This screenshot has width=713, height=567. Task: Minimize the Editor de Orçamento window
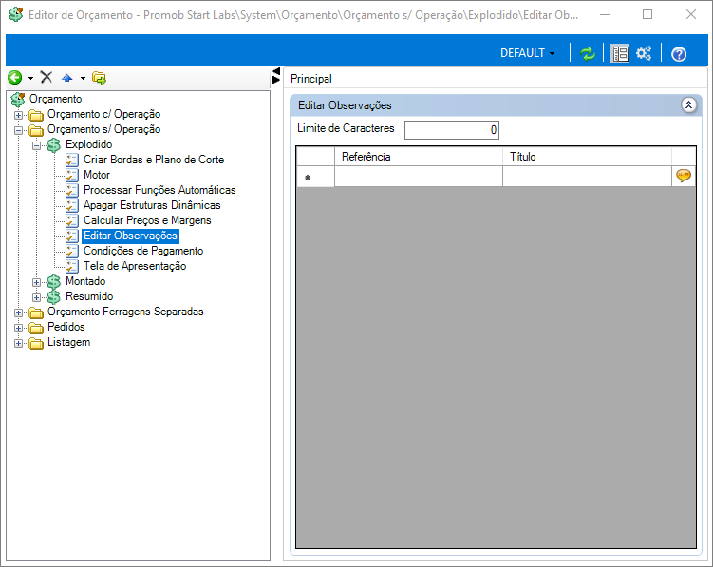[605, 14]
